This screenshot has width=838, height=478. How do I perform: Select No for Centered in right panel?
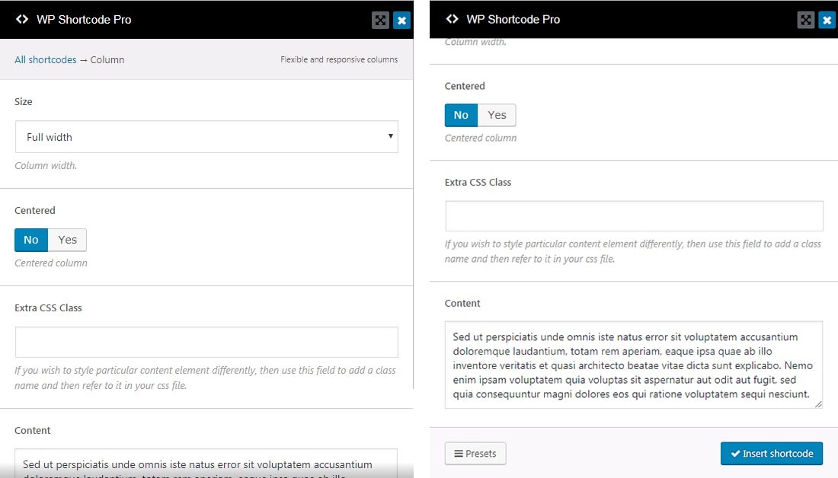(461, 115)
